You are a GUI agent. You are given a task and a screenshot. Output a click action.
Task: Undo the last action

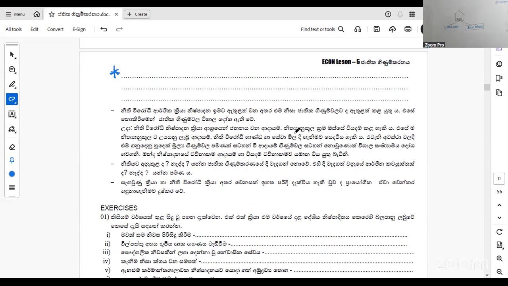[x=104, y=29]
